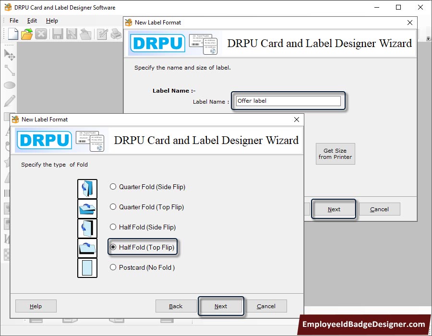Click the Postcard No Fold illustration icon
This screenshot has width=432, height=336.
point(87,268)
